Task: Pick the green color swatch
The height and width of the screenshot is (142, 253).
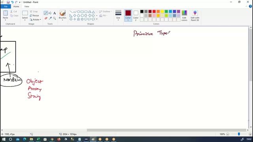Action: pos(166,11)
